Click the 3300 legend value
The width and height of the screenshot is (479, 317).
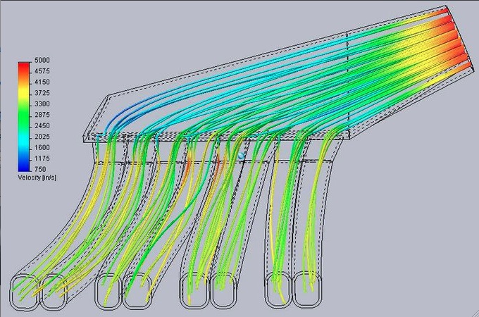(42, 104)
